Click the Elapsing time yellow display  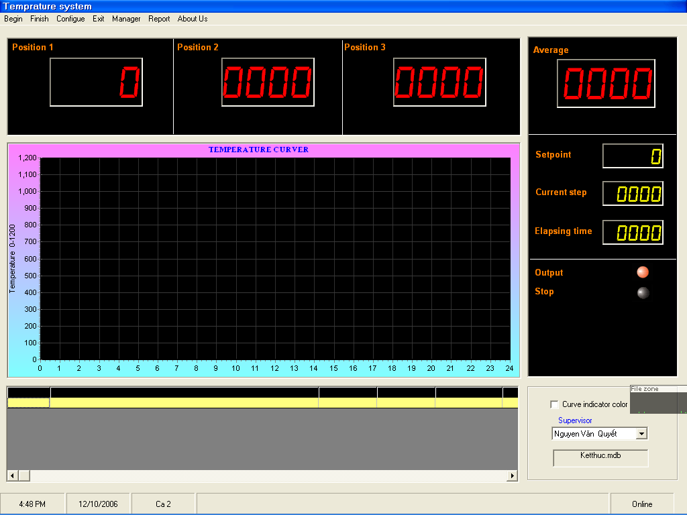[x=633, y=233]
